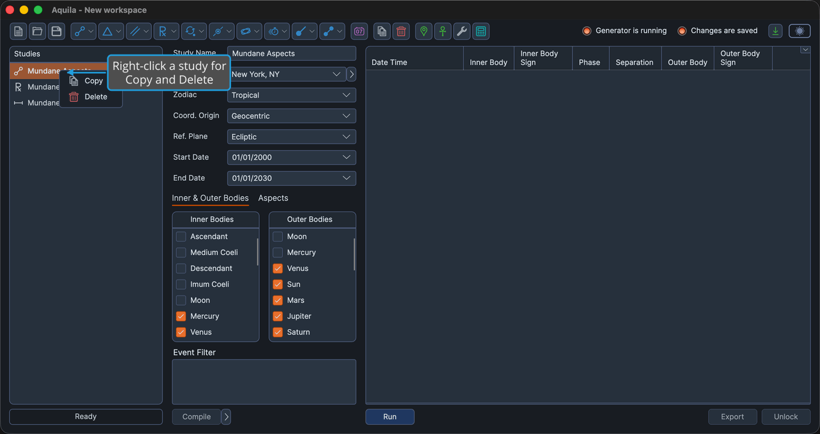Click the arrow button next to Compile

point(226,417)
